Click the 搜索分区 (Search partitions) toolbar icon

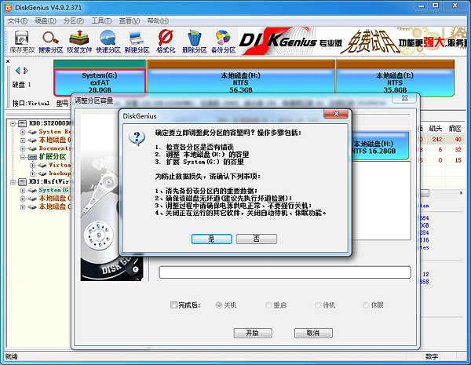50,42
